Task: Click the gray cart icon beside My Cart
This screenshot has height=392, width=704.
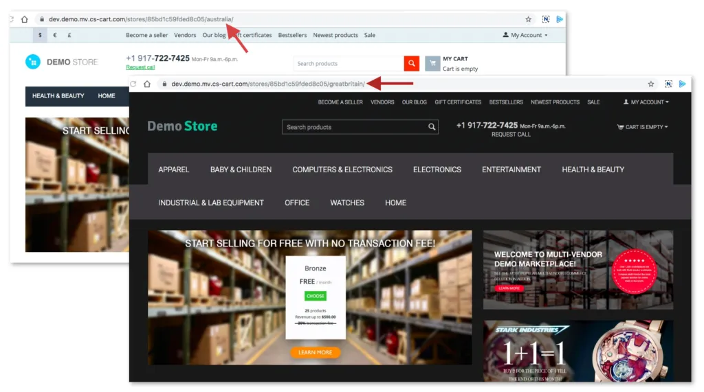Action: pyautogui.click(x=432, y=64)
